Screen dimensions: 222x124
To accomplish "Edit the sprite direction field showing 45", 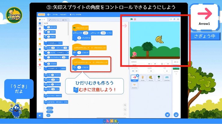I will pyautogui.click(x=167, y=71).
